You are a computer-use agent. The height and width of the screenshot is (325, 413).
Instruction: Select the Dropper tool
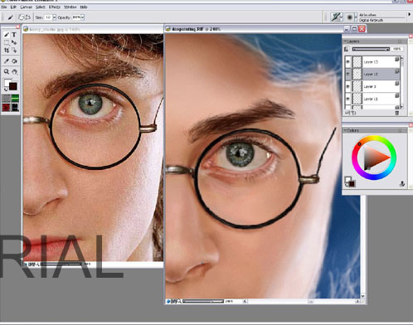coord(7,61)
